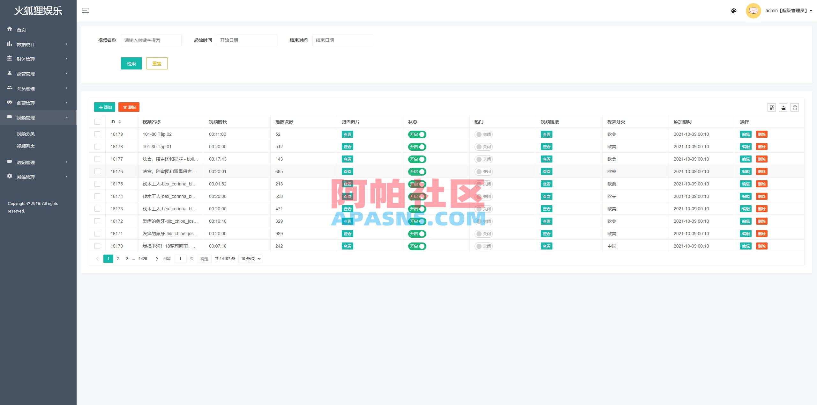Check the select-all checkbox in table header
Screen dimensions: 817x405
(97, 121)
